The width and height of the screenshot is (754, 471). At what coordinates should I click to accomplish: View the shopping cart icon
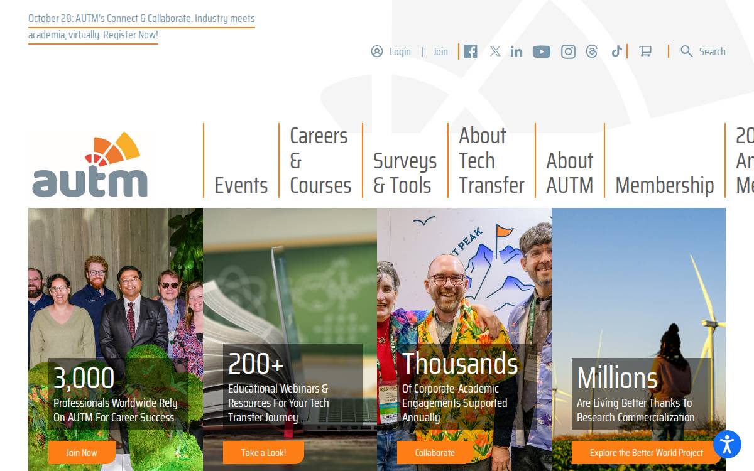tap(645, 51)
